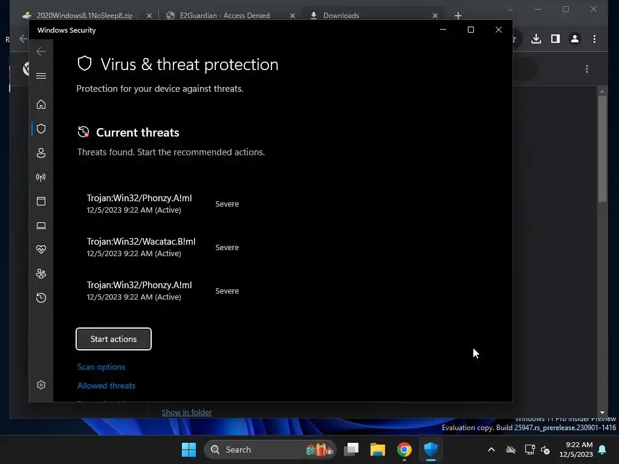Click Severe label of Wacatac threat

pyautogui.click(x=227, y=247)
